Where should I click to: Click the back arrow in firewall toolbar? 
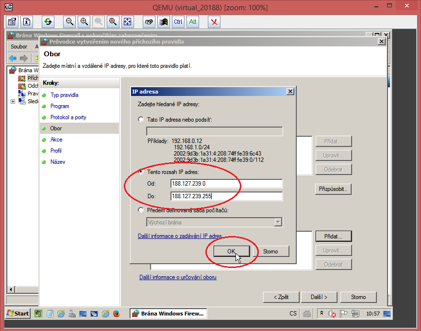(x=13, y=58)
